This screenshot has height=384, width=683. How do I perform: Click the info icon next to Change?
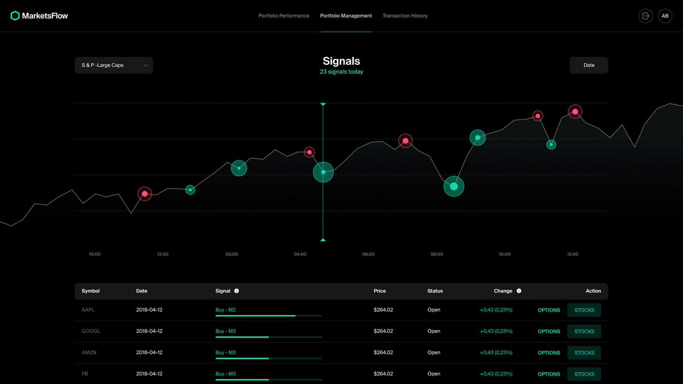pyautogui.click(x=519, y=291)
